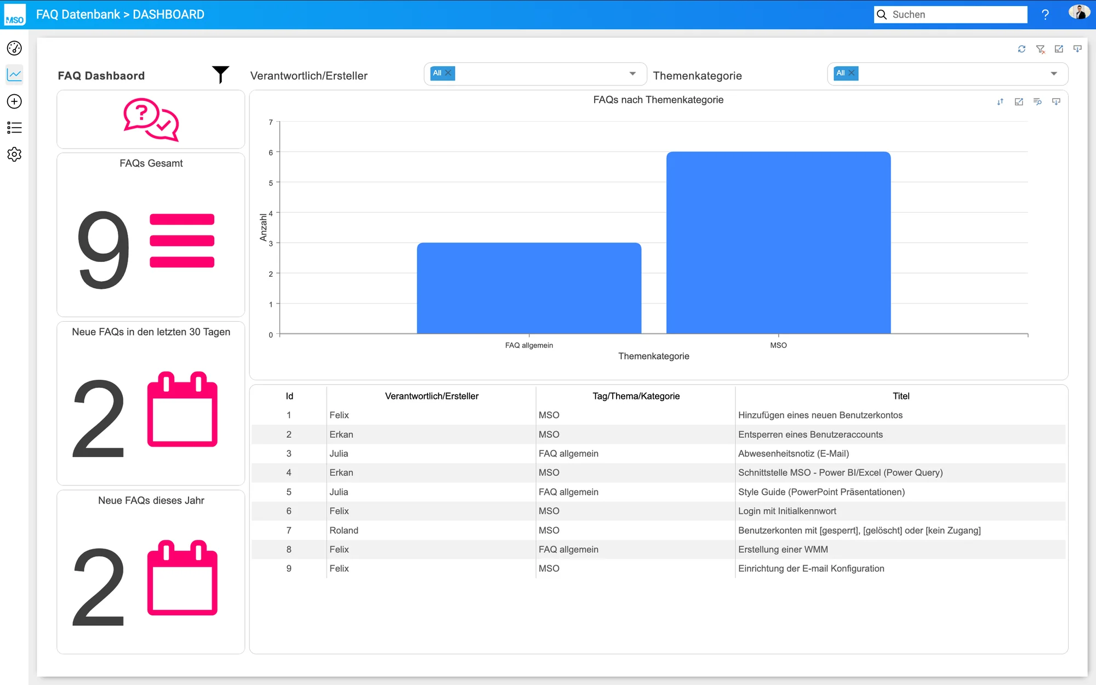This screenshot has width=1096, height=685.
Task: Download the FAQs nach Themenkategorie chart
Action: 1056,102
